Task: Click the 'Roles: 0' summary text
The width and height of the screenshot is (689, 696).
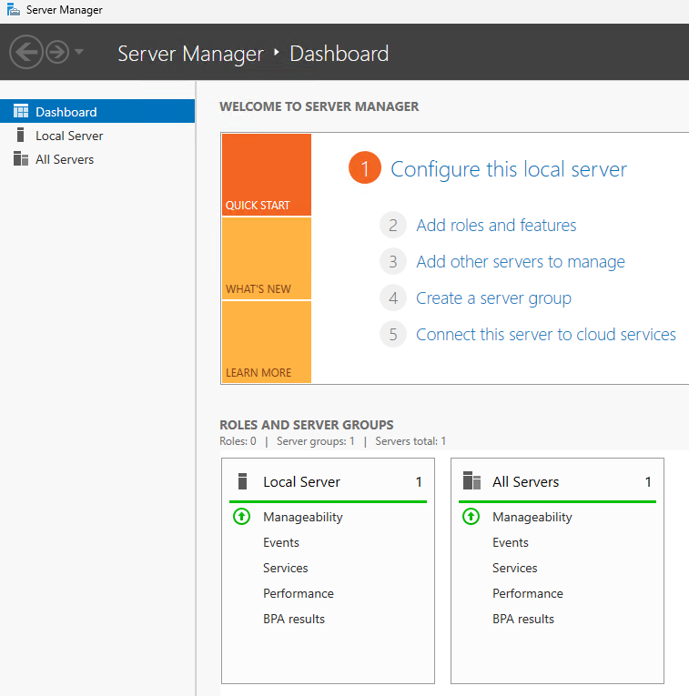Action: click(238, 441)
